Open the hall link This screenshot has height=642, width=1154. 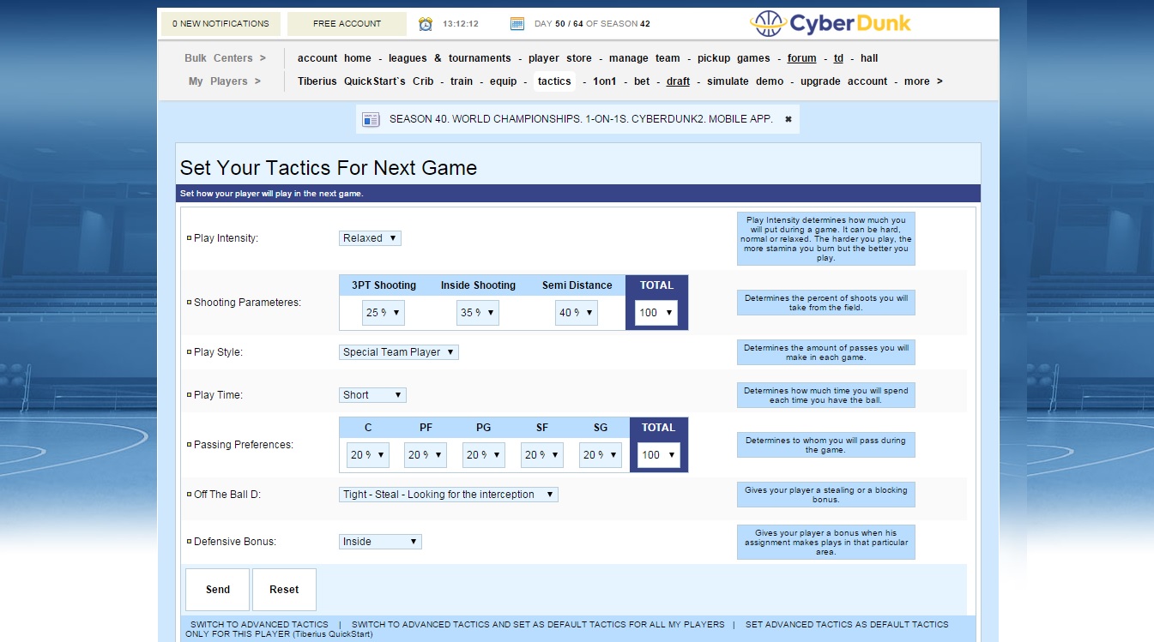(x=869, y=58)
